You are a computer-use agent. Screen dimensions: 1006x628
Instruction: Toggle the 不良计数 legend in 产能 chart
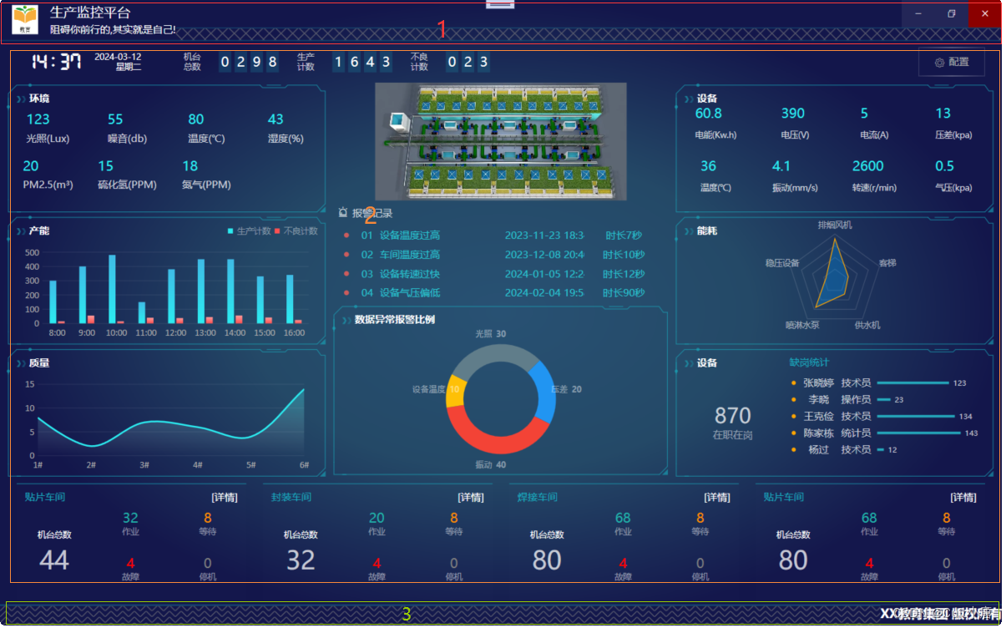point(296,231)
